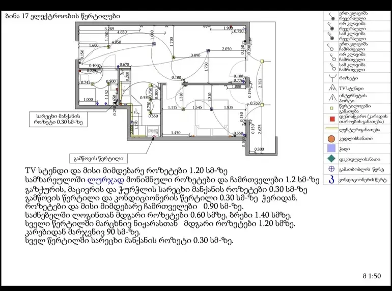This screenshot has width=392, height=291.
Task: Click the washing machine socket 0.30 callout box
Action: point(58,119)
